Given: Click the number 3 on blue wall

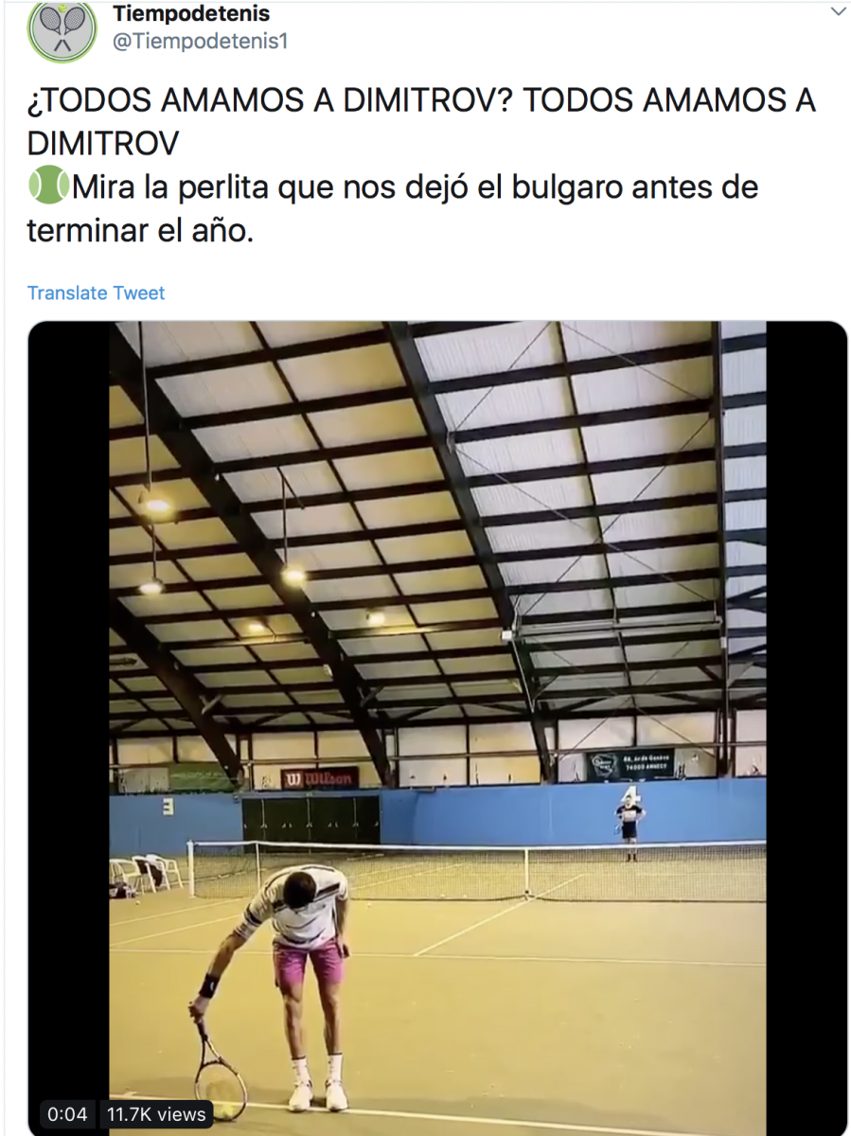Looking at the screenshot, I should pyautogui.click(x=168, y=807).
